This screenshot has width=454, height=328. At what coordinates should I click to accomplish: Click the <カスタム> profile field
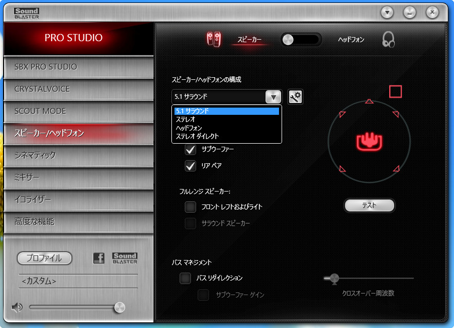pyautogui.click(x=78, y=281)
